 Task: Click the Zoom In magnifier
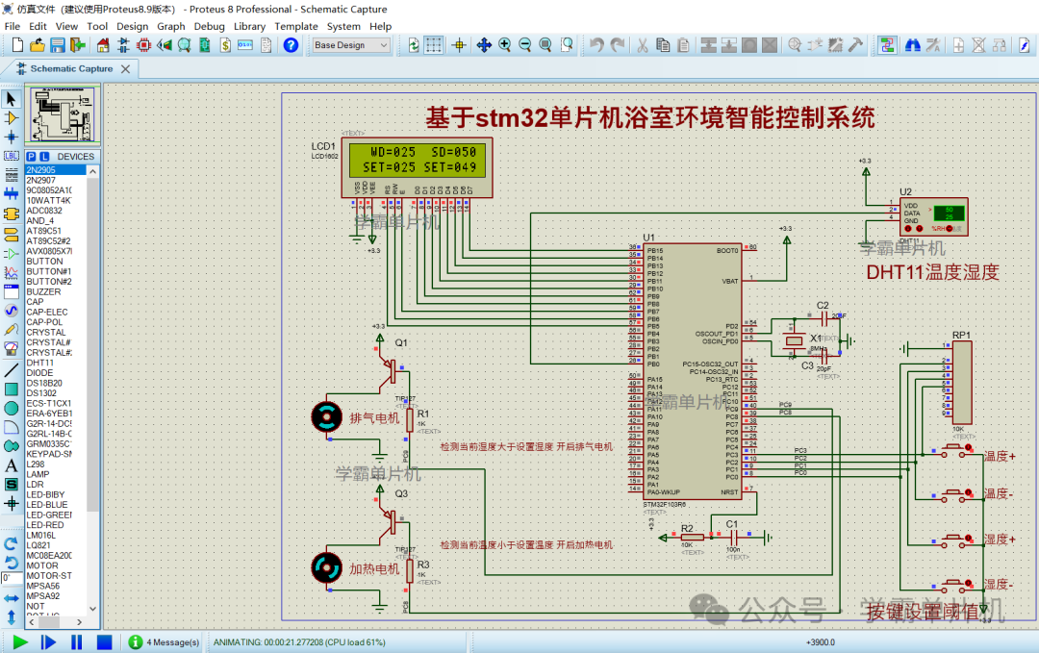click(504, 45)
